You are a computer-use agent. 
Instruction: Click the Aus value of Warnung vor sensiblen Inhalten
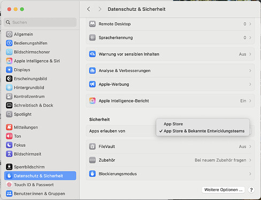pos(242,54)
